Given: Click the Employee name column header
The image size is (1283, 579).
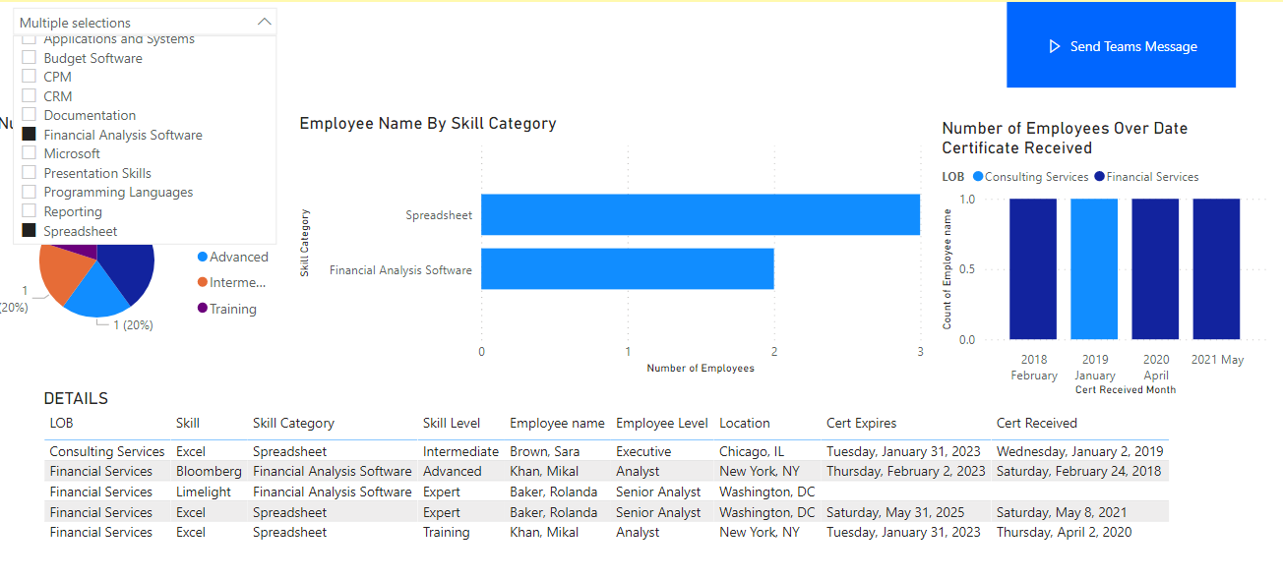Looking at the screenshot, I should (x=557, y=423).
